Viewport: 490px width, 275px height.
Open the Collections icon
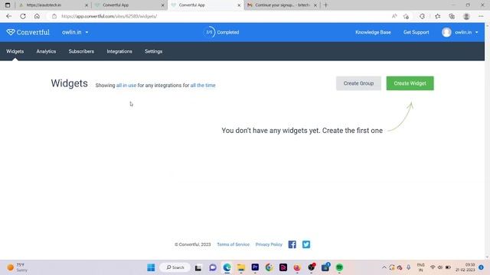452,16
